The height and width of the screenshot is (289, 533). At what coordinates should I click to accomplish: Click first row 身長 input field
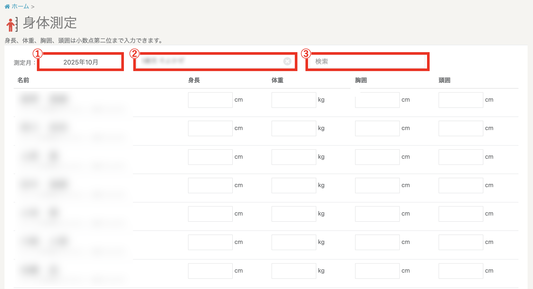pos(210,100)
